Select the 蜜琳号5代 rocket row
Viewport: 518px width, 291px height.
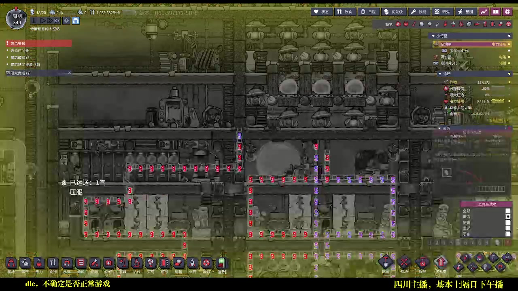click(472, 63)
